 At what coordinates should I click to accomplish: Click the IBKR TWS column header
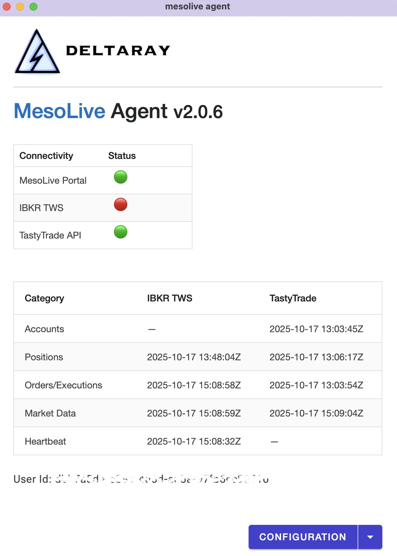(169, 298)
